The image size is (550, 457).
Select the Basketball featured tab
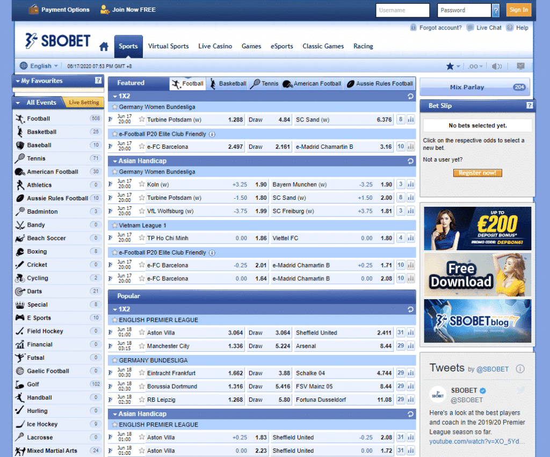228,84
